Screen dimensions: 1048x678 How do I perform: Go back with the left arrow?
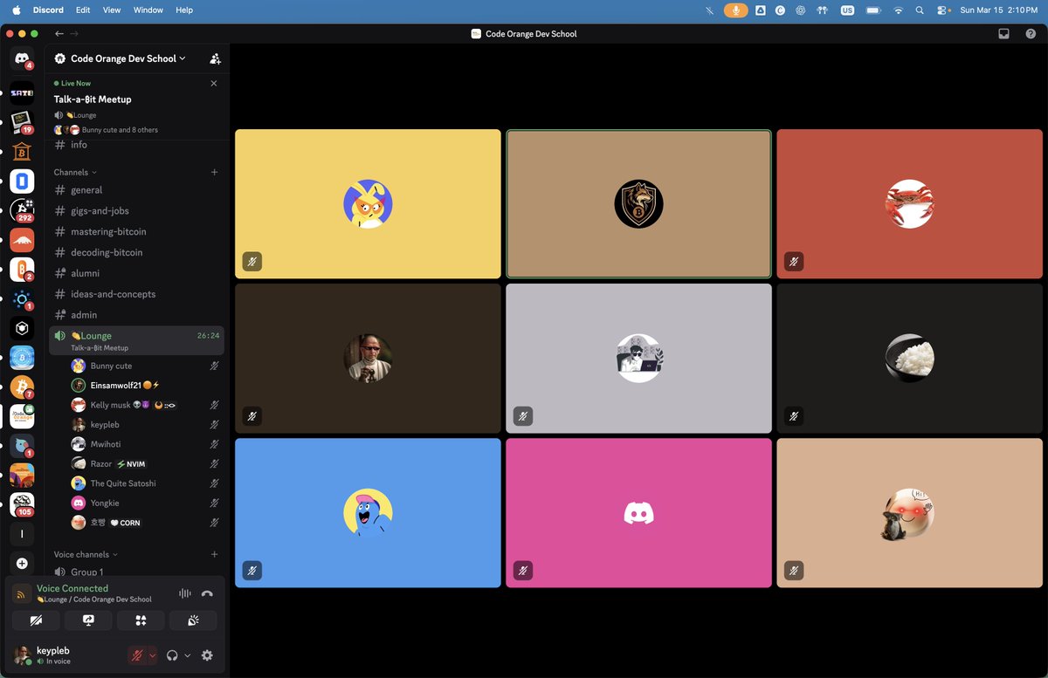point(59,34)
